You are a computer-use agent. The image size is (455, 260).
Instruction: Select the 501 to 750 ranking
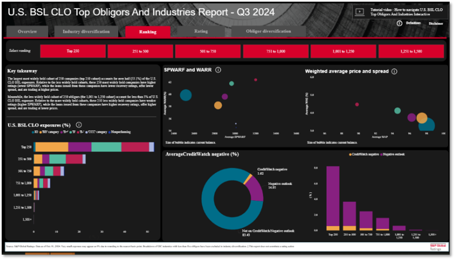point(208,51)
